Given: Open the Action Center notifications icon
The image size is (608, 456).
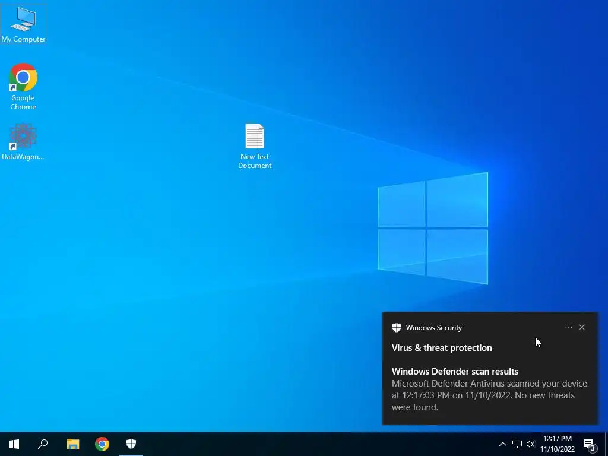Looking at the screenshot, I should point(590,444).
